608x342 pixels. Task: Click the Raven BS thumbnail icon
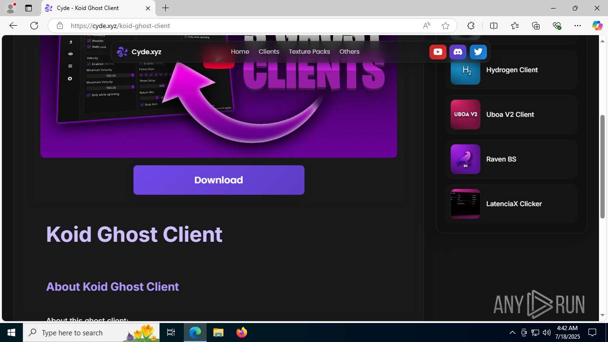(x=465, y=159)
